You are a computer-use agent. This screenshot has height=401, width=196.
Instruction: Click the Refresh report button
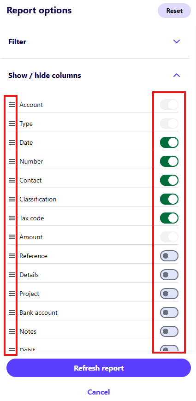(99, 368)
